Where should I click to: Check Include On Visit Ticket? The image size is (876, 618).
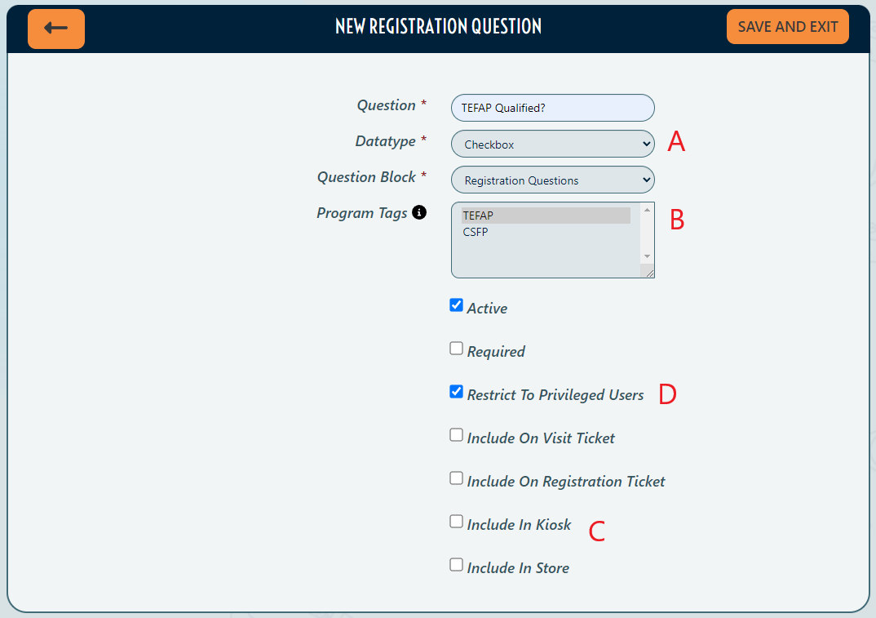[x=457, y=435]
